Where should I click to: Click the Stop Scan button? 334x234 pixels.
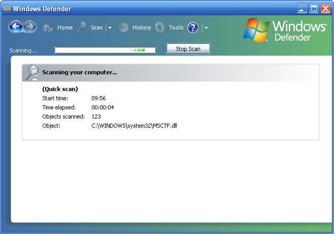tap(188, 49)
